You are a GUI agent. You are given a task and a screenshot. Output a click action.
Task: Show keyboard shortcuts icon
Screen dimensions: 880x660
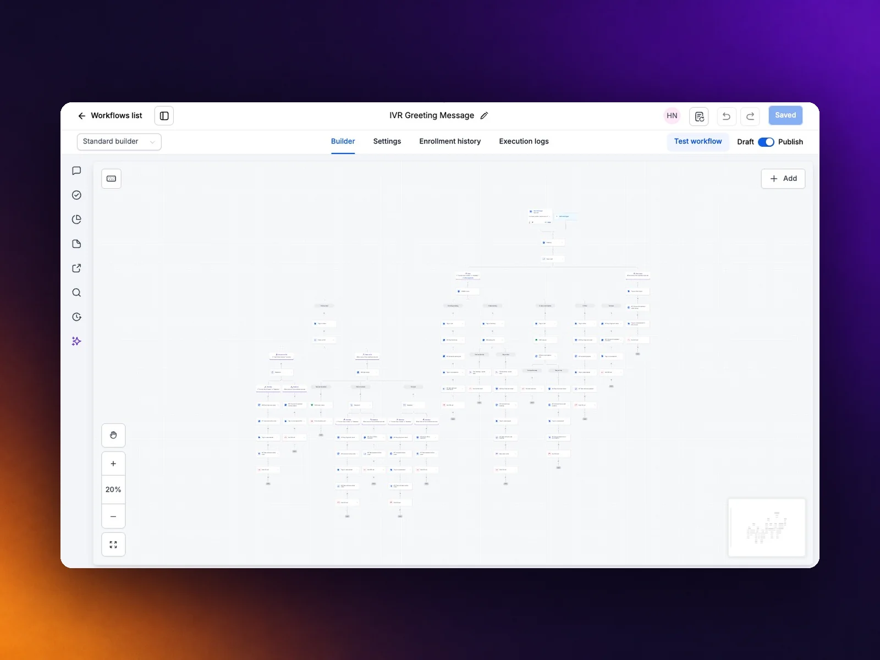click(x=111, y=179)
